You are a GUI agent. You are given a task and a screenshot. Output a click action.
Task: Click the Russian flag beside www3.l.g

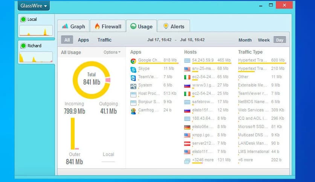187,86
